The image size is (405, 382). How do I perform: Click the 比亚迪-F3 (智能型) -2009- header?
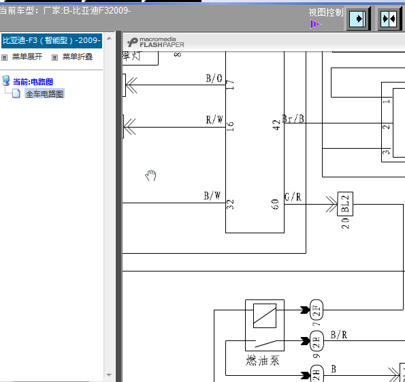[x=52, y=41]
